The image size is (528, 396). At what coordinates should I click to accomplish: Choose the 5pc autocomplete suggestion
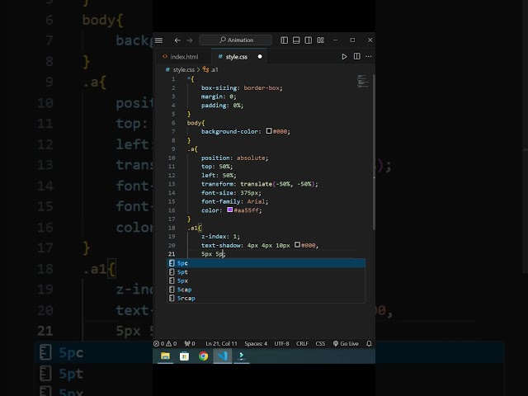pyautogui.click(x=266, y=263)
